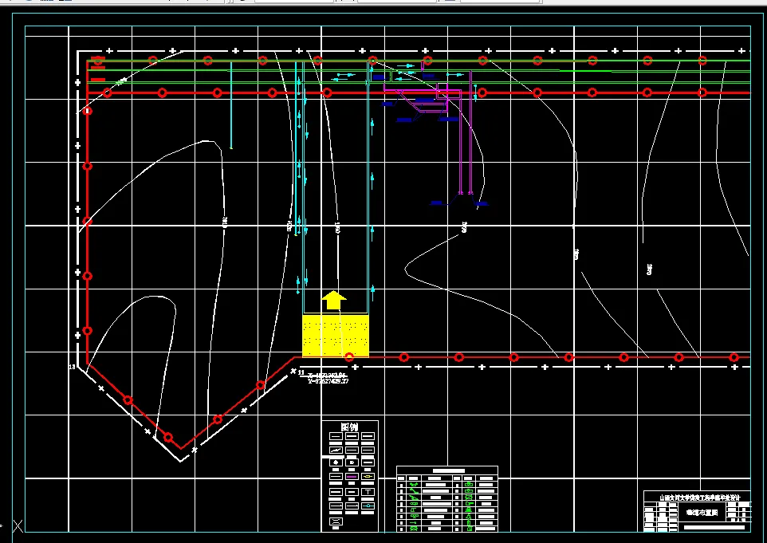Select boundary point label 11
Viewport: 767px width, 543px height.
coord(301,372)
